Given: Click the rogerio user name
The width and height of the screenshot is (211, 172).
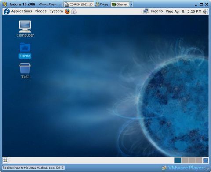Looking at the screenshot, I should point(156,11).
